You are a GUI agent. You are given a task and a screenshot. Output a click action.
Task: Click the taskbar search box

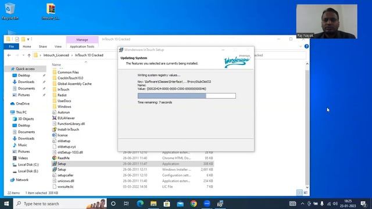pyautogui.click(x=60, y=204)
